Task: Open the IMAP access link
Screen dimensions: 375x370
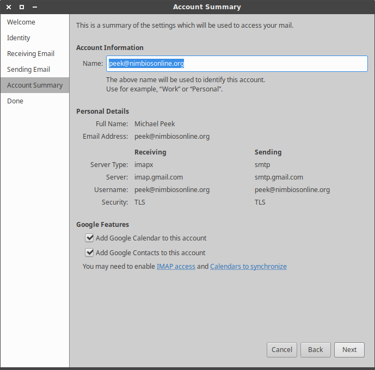Action: pos(176,267)
